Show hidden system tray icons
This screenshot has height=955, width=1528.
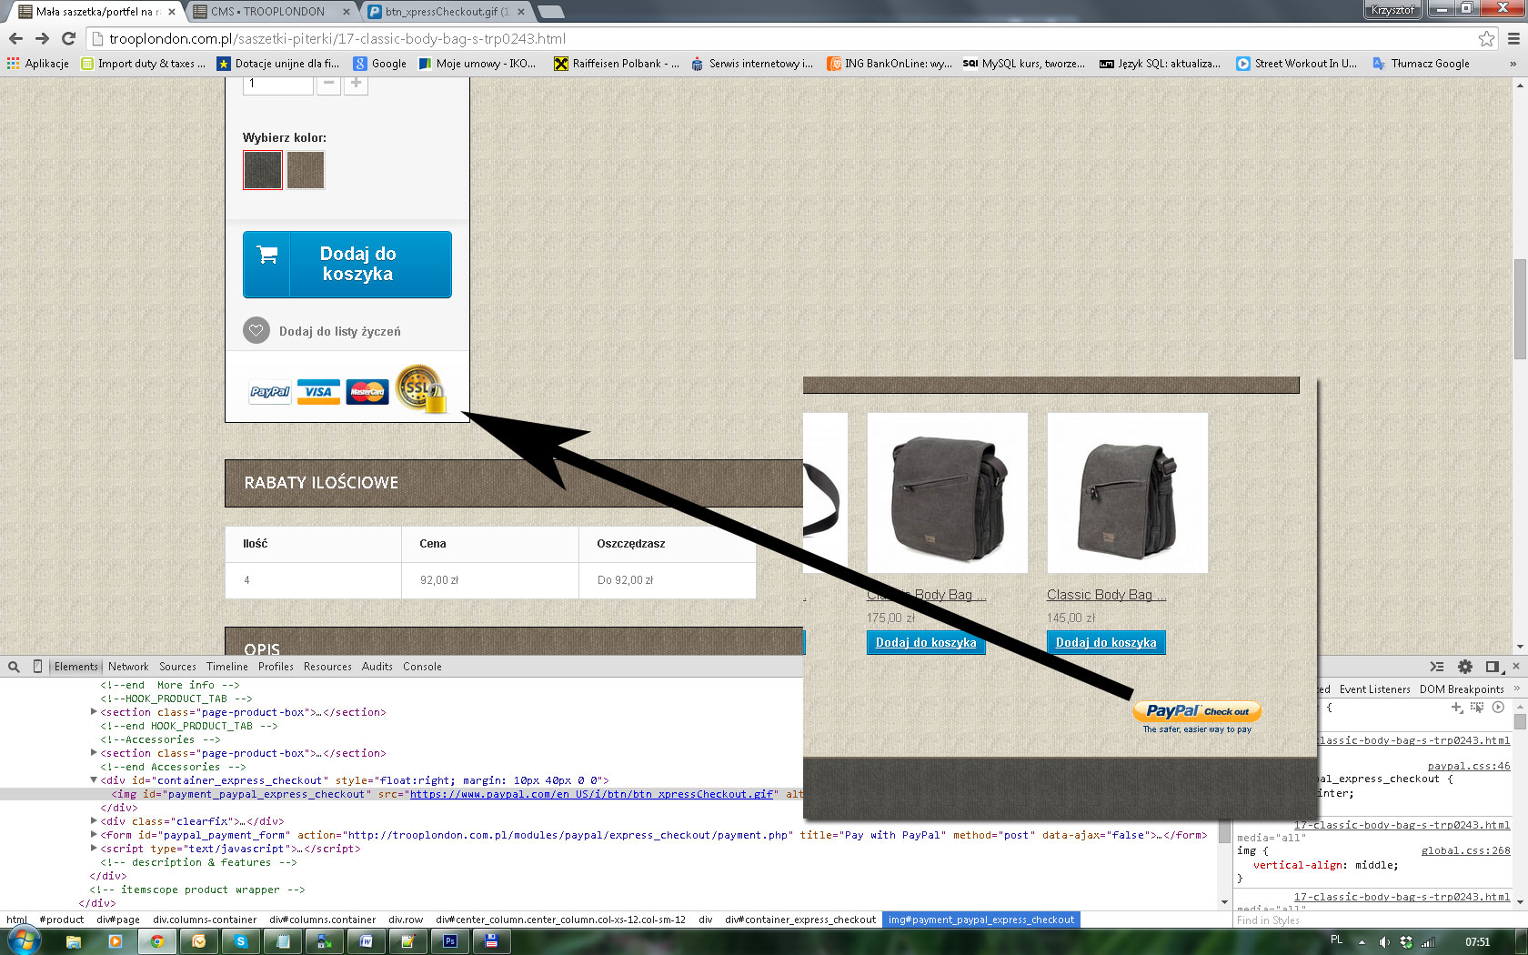[x=1362, y=942]
